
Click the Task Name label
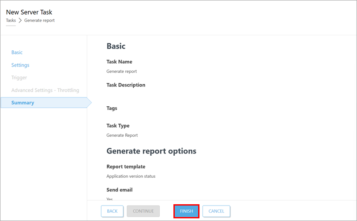click(x=119, y=62)
